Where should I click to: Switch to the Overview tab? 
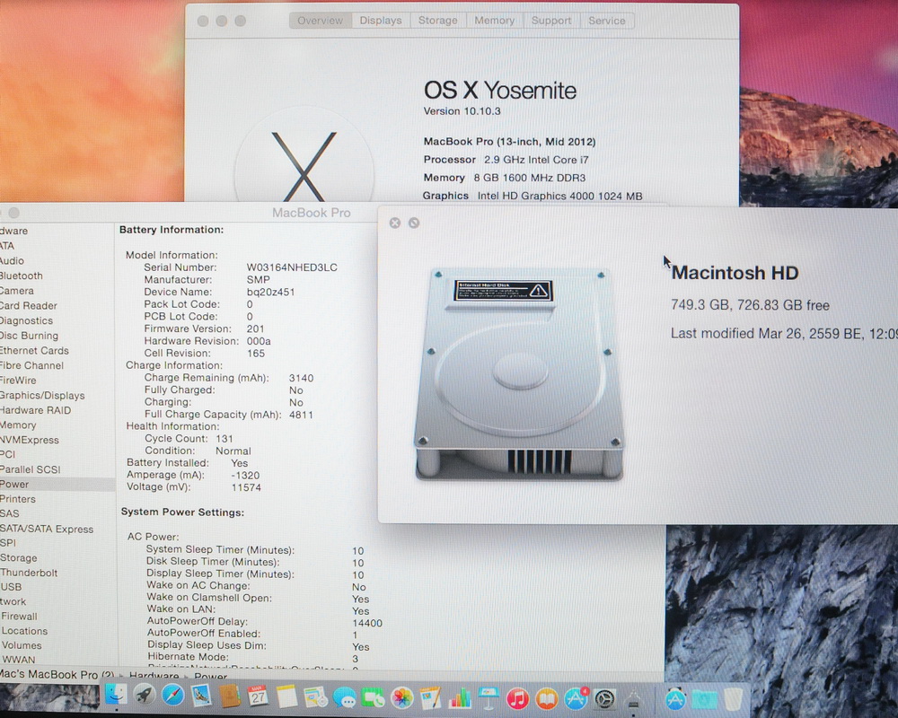point(321,21)
